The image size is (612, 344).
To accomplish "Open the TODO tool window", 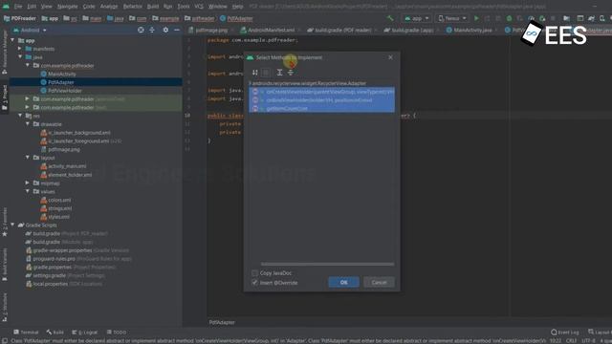I will (x=117, y=333).
